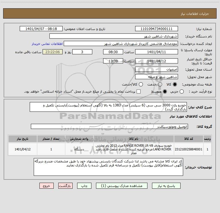Image resolution: width=220 pixels, height=213 pixels.
Task: Click the خروج exit button
Action: pos(47,186)
